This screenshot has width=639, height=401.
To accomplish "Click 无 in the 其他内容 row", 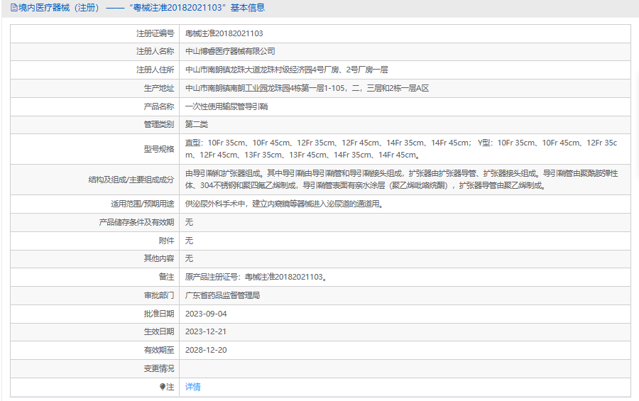I will pos(189,258).
